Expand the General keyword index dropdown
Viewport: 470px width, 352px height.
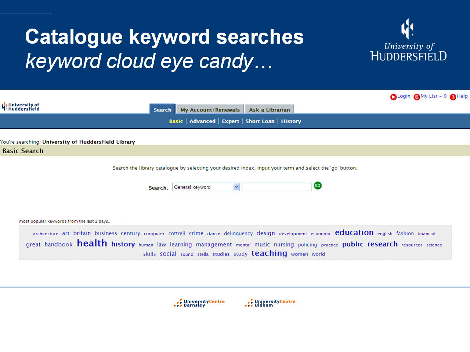(236, 187)
